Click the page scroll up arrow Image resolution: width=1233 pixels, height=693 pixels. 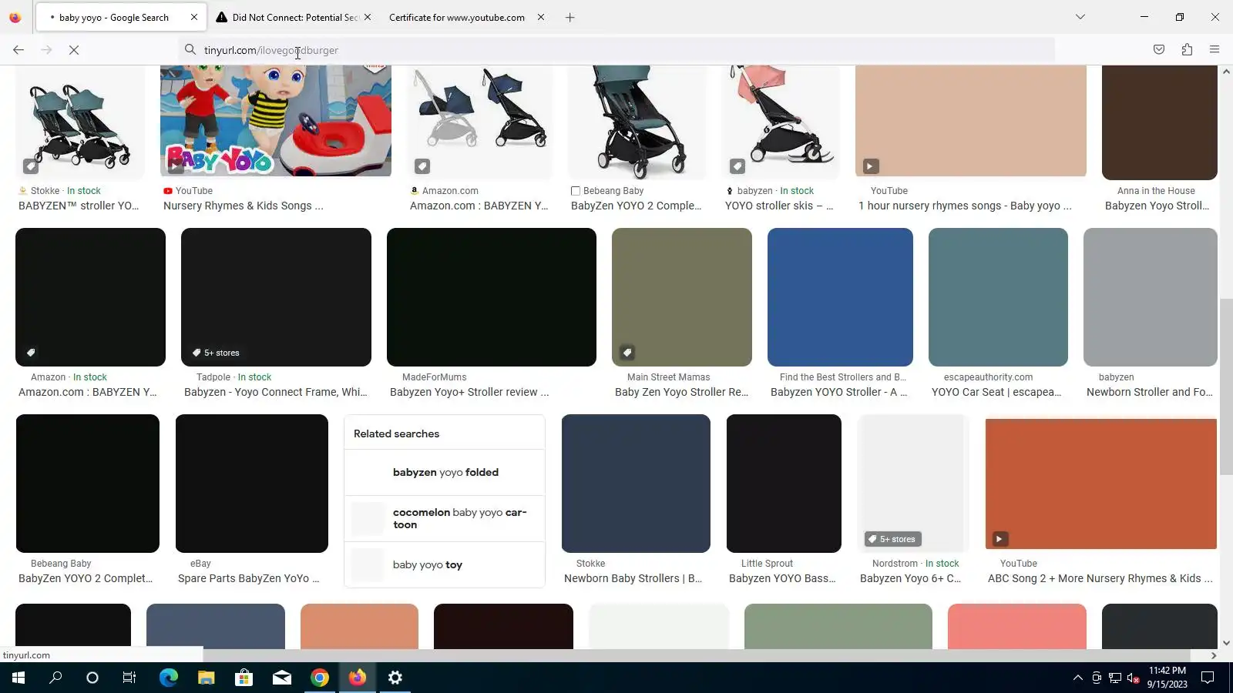1226,72
